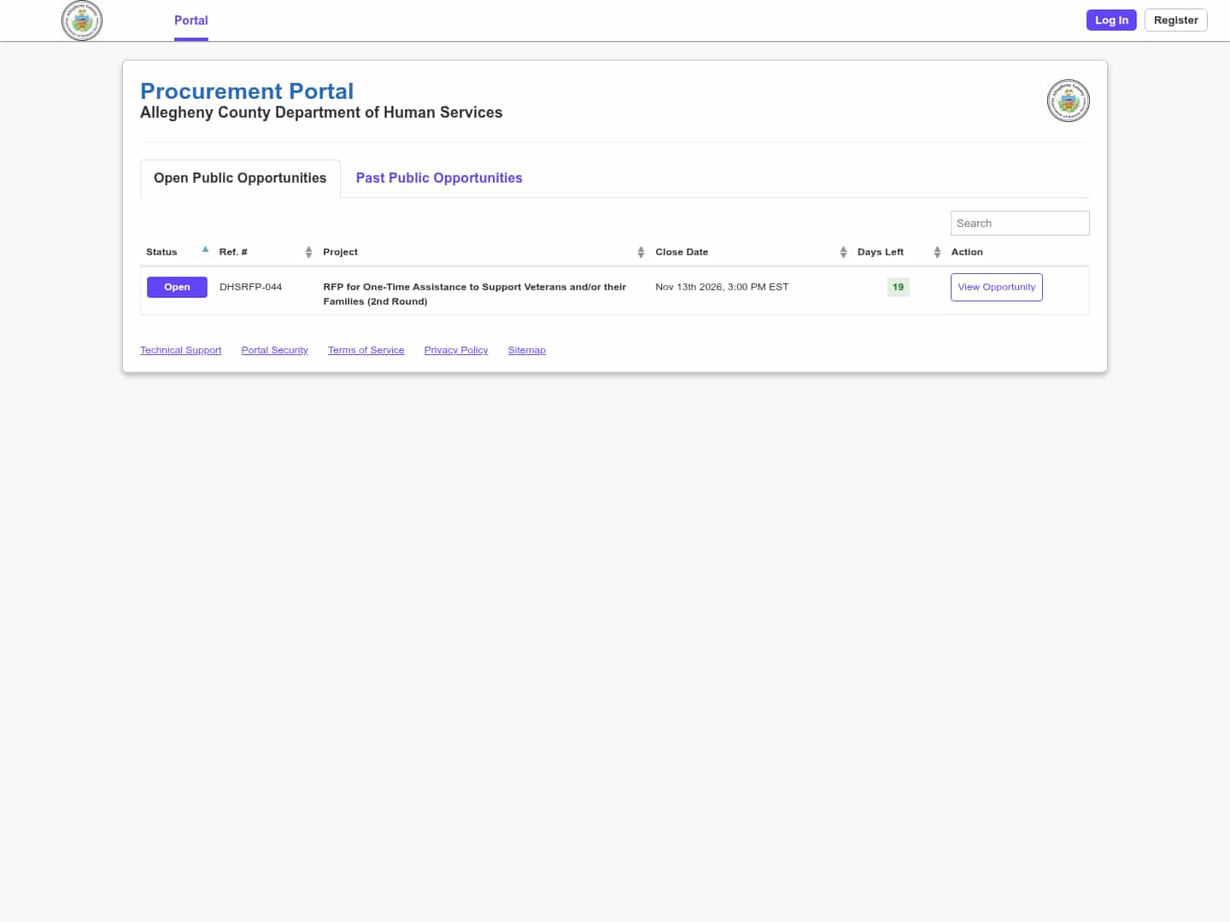This screenshot has height=922, width=1230.
Task: Click the county seal logo in top navigation bar
Action: click(82, 20)
